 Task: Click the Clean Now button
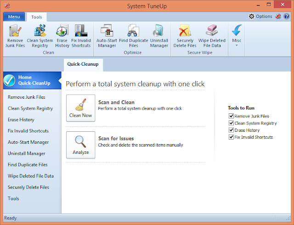(x=81, y=108)
